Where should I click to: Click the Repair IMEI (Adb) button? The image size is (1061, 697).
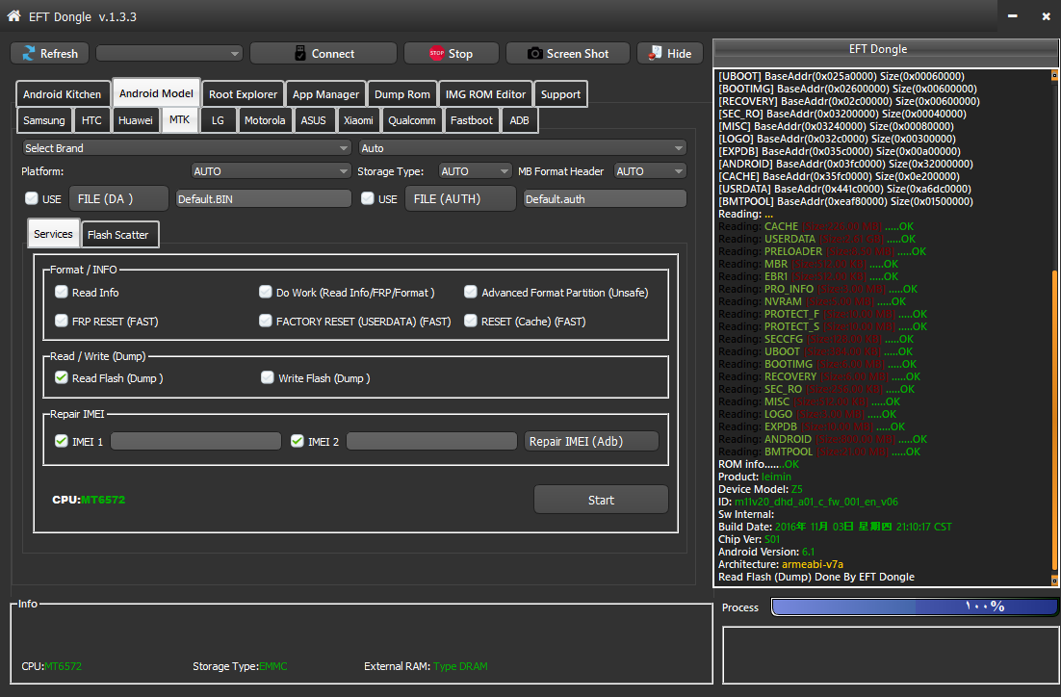point(591,441)
